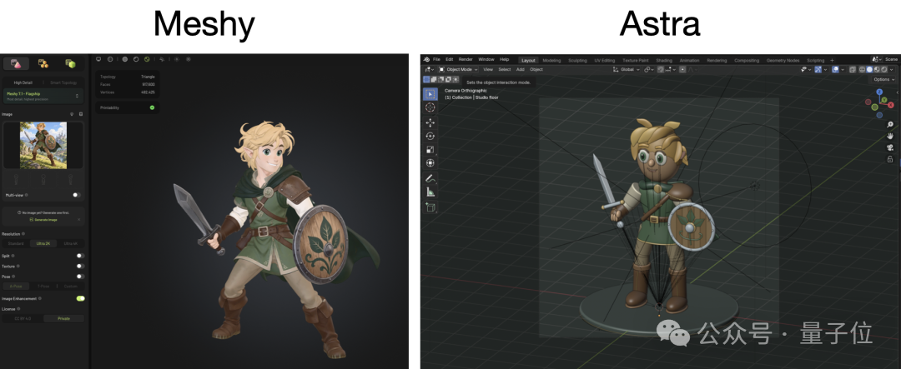Open the object visibility filter dropdown

806,69
